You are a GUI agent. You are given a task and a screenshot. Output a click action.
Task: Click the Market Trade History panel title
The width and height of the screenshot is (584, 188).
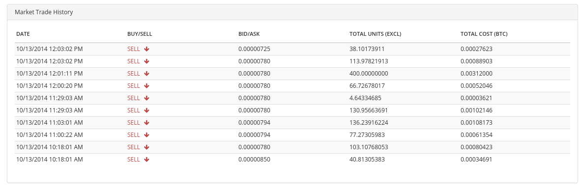click(44, 12)
